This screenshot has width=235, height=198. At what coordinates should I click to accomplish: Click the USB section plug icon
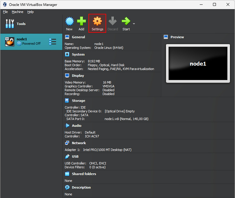tap(67, 156)
